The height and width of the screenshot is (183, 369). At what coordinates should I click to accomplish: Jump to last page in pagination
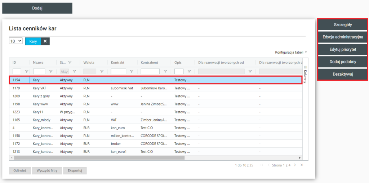(x=302, y=165)
